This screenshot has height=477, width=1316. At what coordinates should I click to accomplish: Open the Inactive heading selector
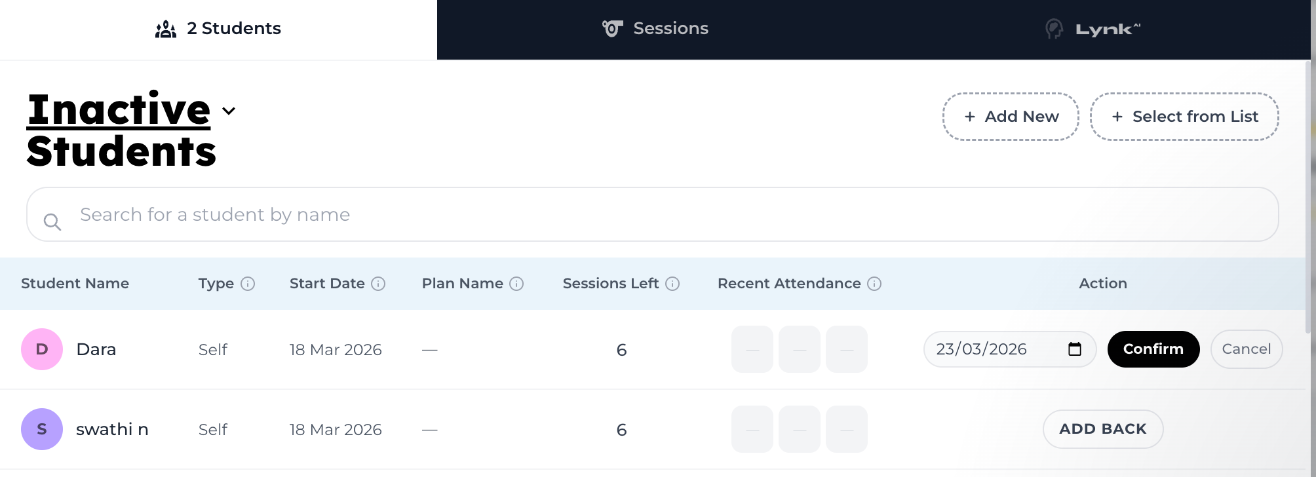click(x=119, y=109)
